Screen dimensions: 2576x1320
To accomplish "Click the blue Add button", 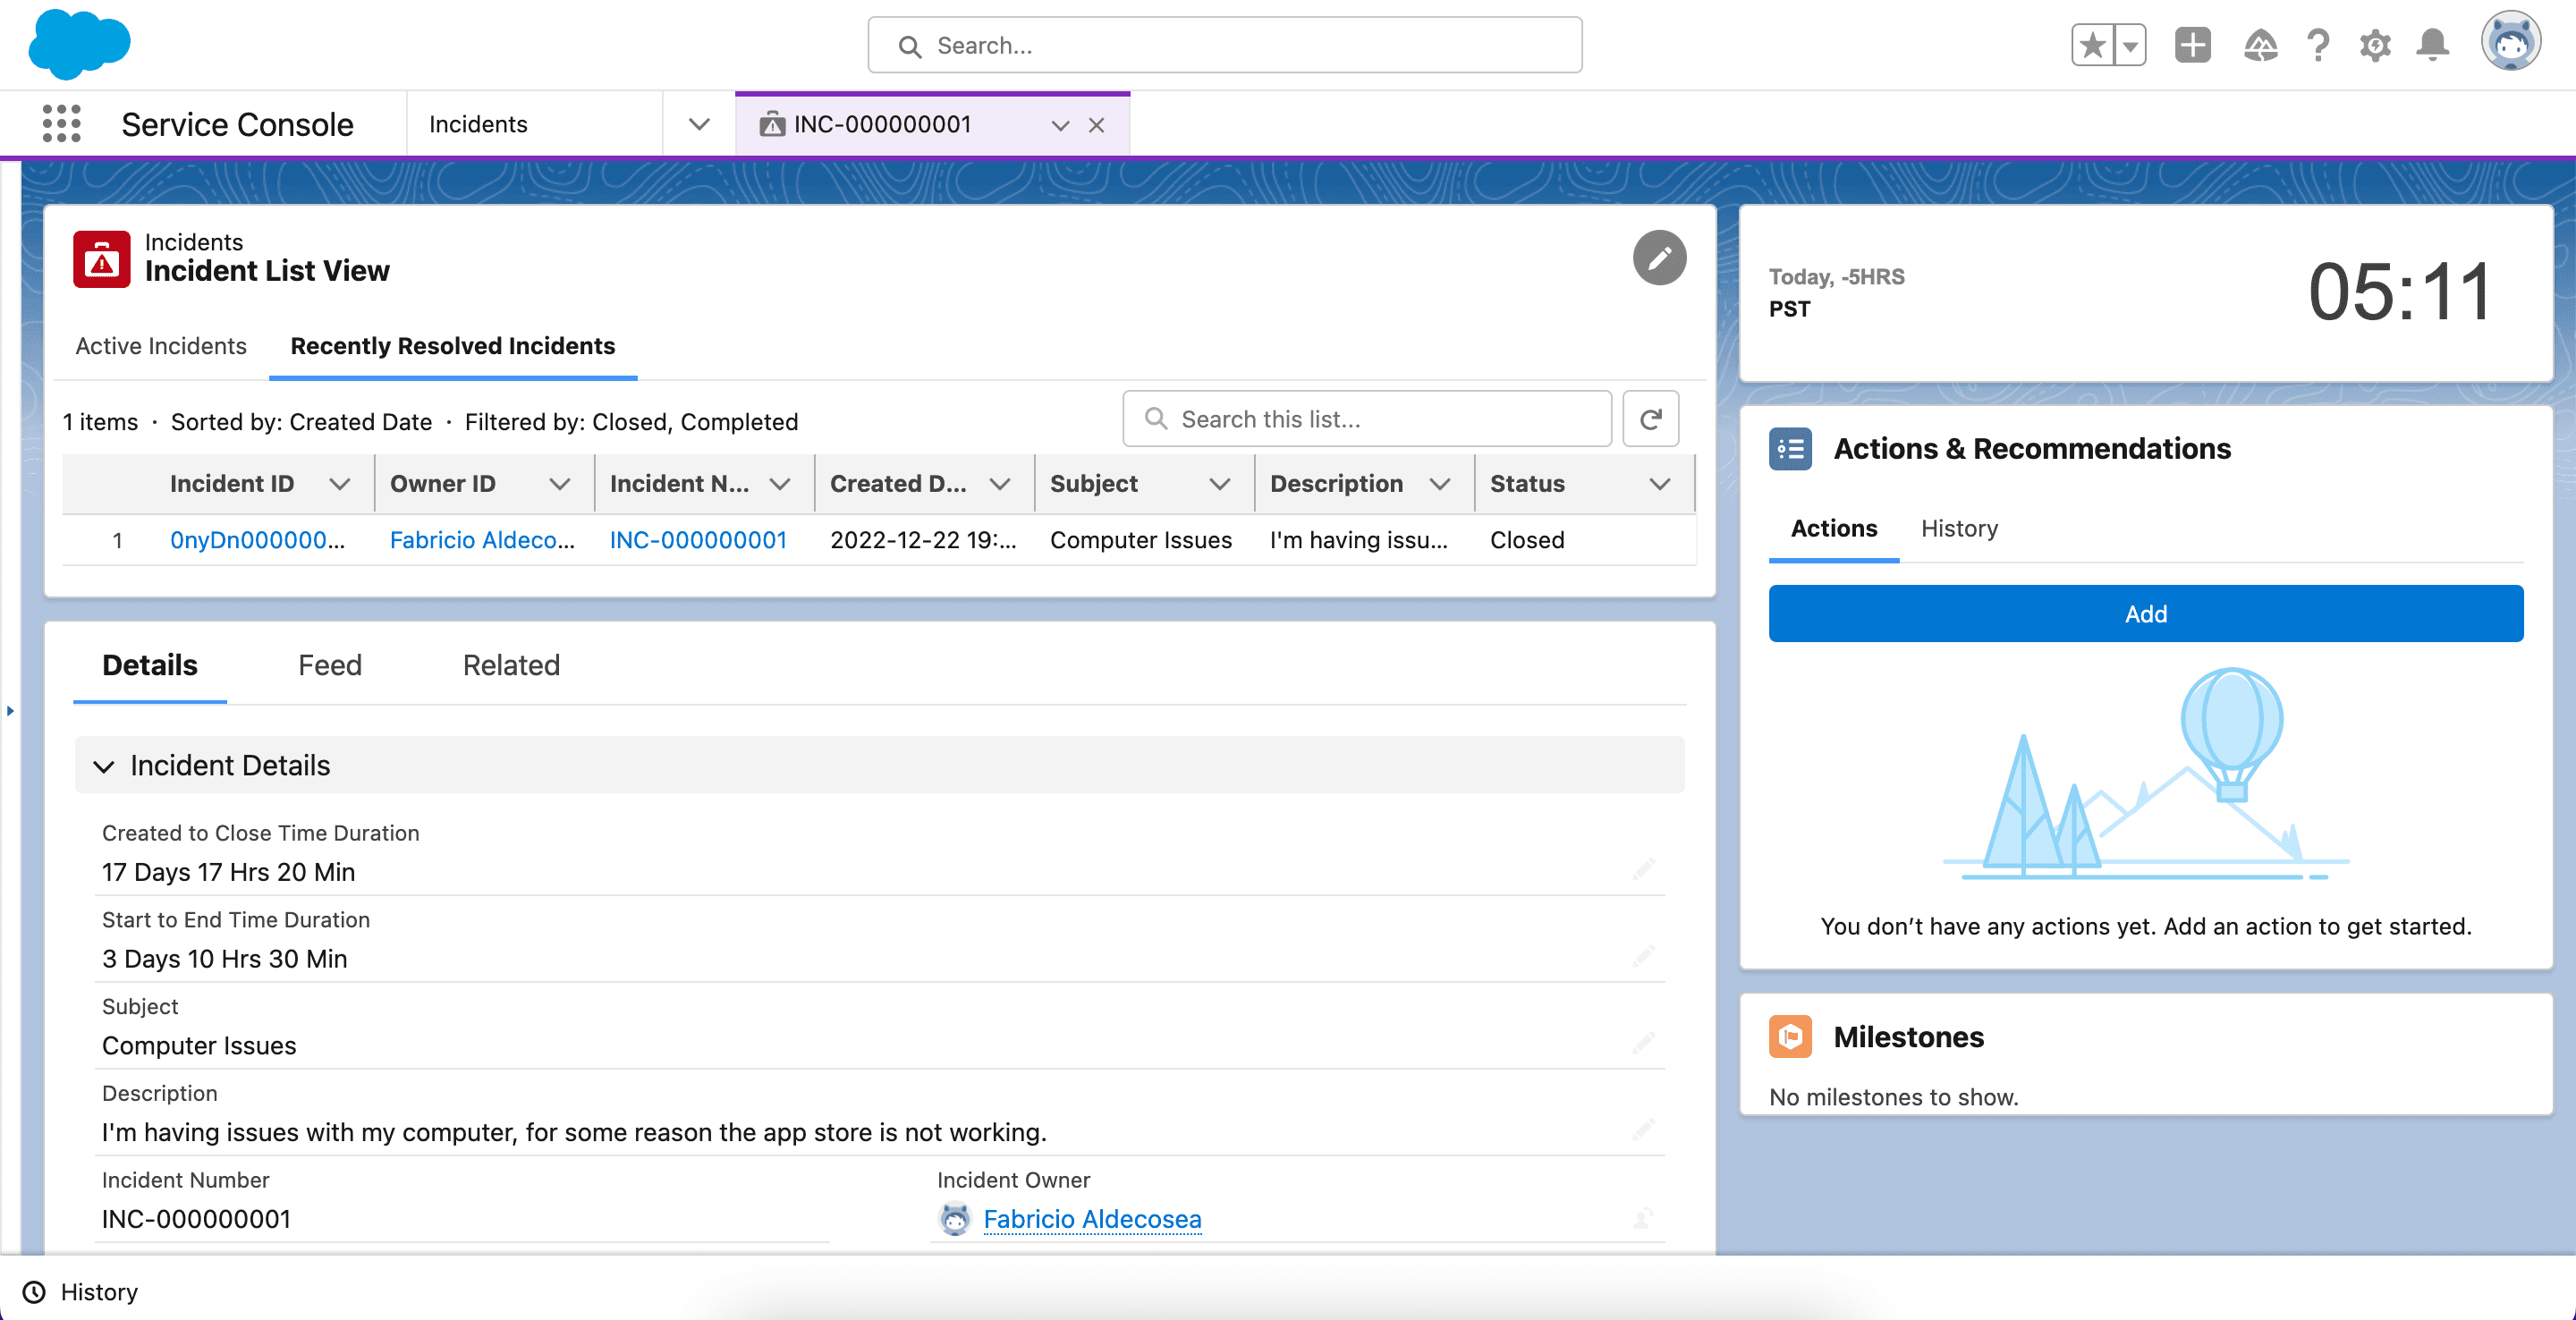I will click(2145, 613).
